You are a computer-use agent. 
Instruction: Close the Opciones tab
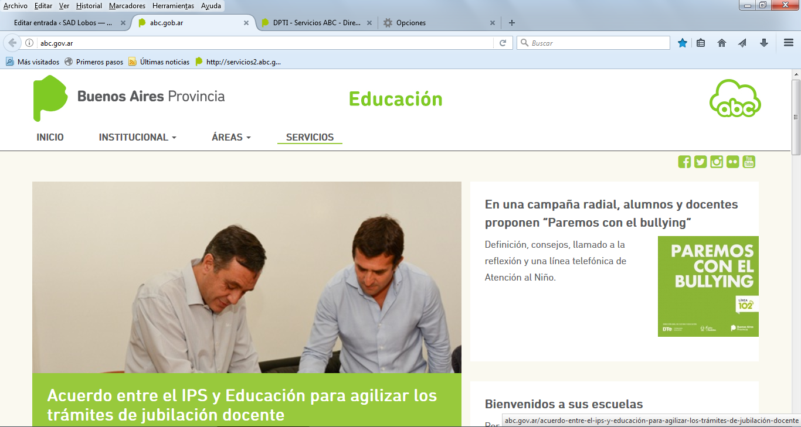[493, 23]
